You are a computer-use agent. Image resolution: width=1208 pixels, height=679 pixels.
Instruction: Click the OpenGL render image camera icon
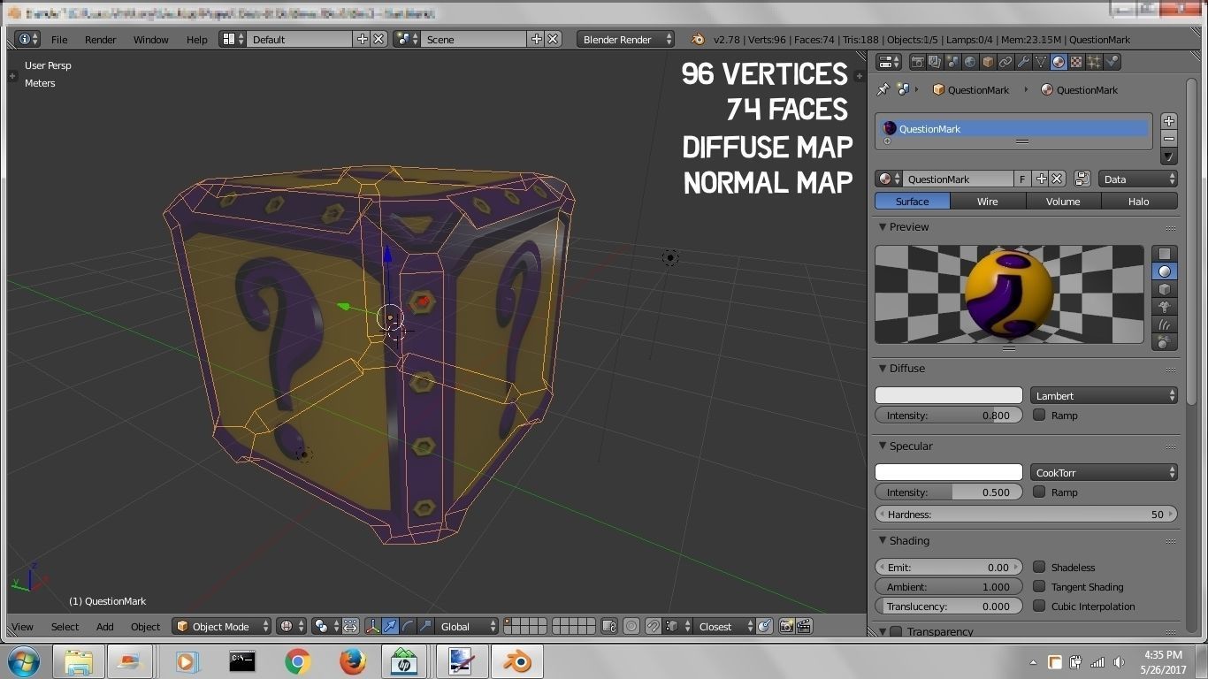[x=786, y=626]
